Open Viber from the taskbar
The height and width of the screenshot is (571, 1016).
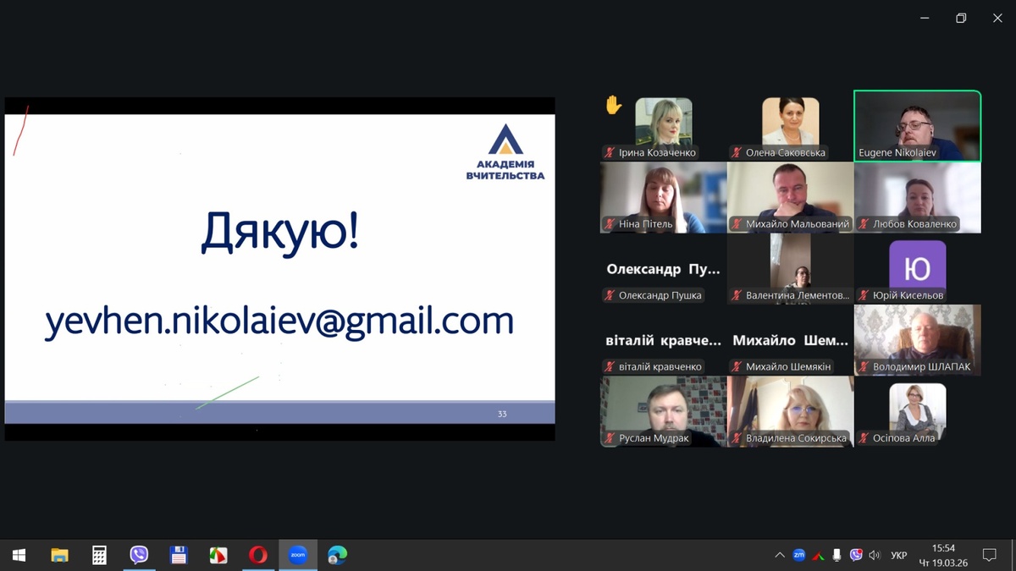139,555
